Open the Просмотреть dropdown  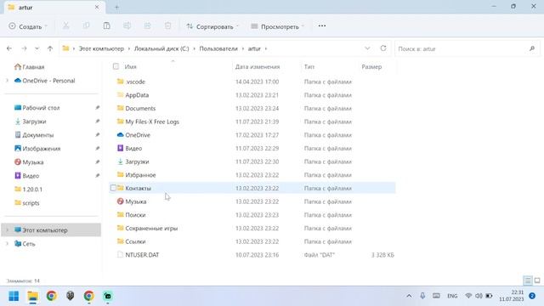[278, 26]
